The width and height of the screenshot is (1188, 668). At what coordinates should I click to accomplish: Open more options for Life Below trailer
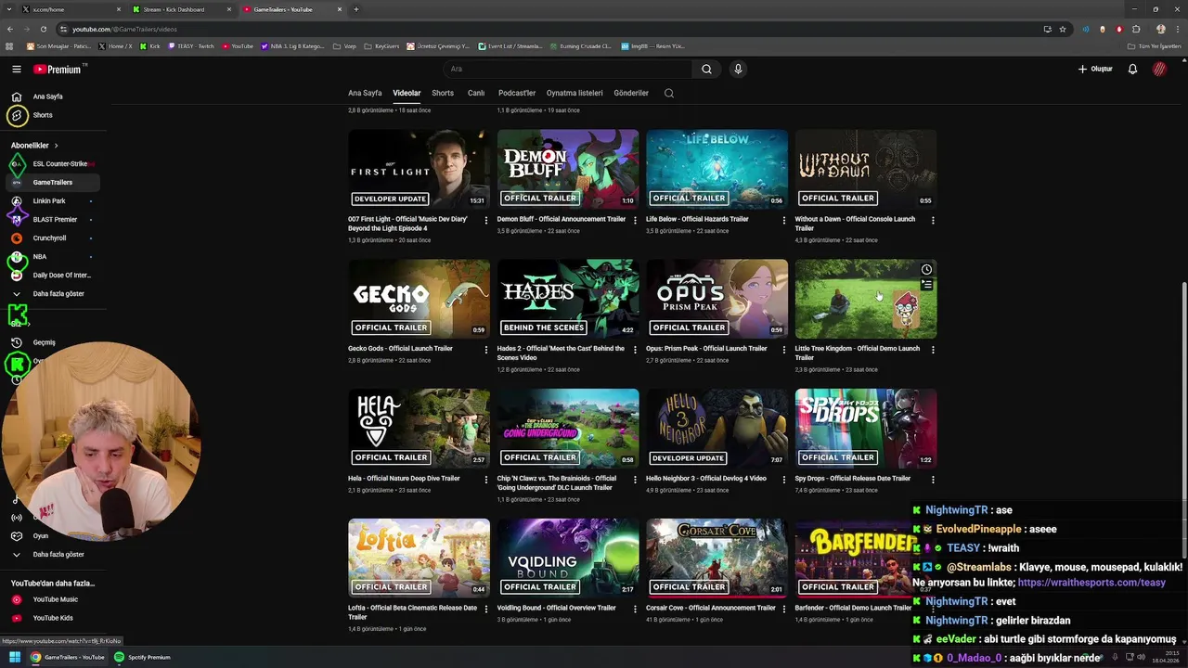click(783, 220)
